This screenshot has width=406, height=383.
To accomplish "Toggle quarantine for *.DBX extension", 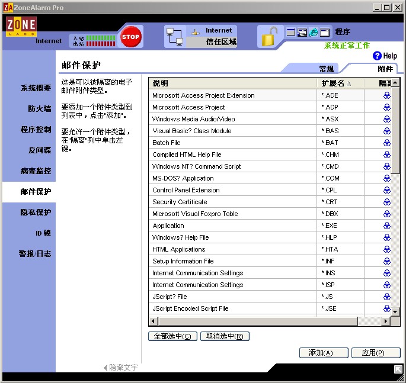I will click(x=387, y=214).
